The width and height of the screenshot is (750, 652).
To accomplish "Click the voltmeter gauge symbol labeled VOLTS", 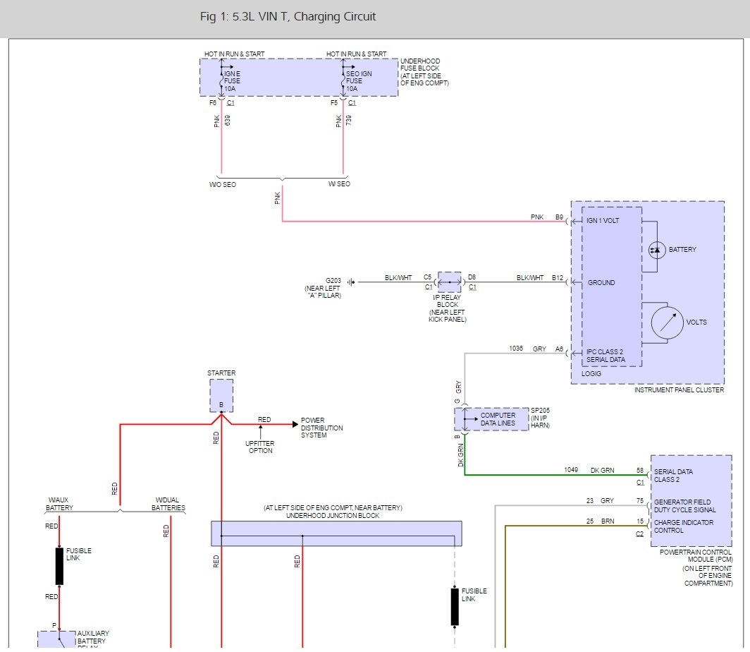I will [667, 322].
